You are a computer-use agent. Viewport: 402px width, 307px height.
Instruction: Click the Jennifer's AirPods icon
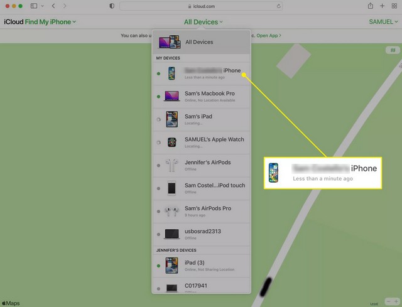coord(171,165)
